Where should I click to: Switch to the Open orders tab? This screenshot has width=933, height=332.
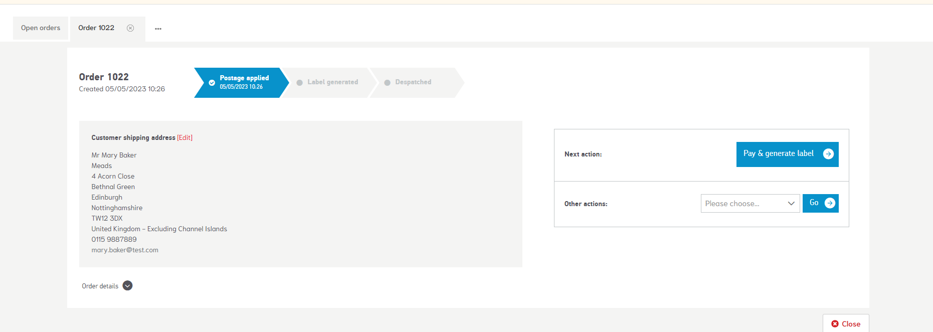pyautogui.click(x=41, y=28)
